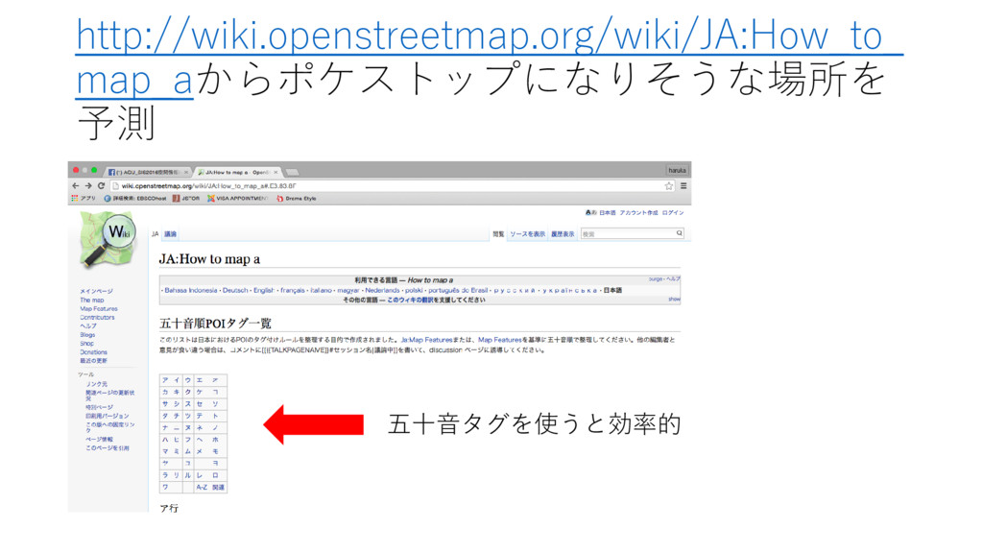Click Contributors in sidebar
The height and width of the screenshot is (553, 983).
click(97, 317)
